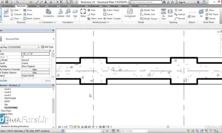This screenshot has height=133, width=222.
Task: Click Sign In
Action: click(x=180, y=2)
